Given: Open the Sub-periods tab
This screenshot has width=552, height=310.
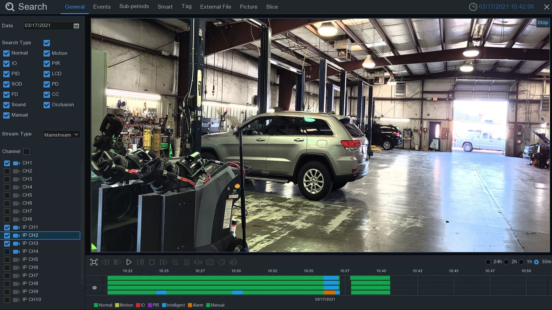Looking at the screenshot, I should click(x=134, y=6).
